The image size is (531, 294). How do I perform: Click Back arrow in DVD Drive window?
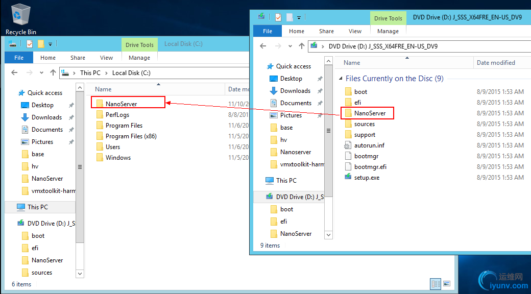[x=263, y=46]
